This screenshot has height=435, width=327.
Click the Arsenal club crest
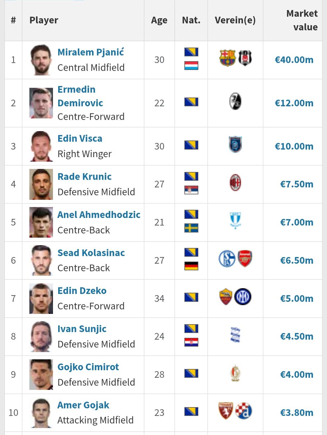pyautogui.click(x=245, y=259)
